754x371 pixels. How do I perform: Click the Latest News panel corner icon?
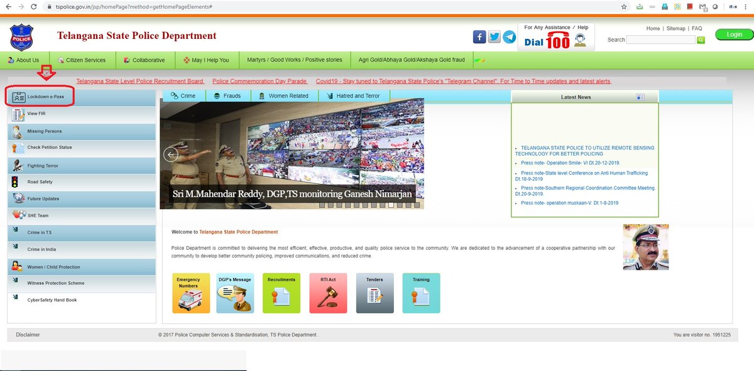pyautogui.click(x=640, y=97)
